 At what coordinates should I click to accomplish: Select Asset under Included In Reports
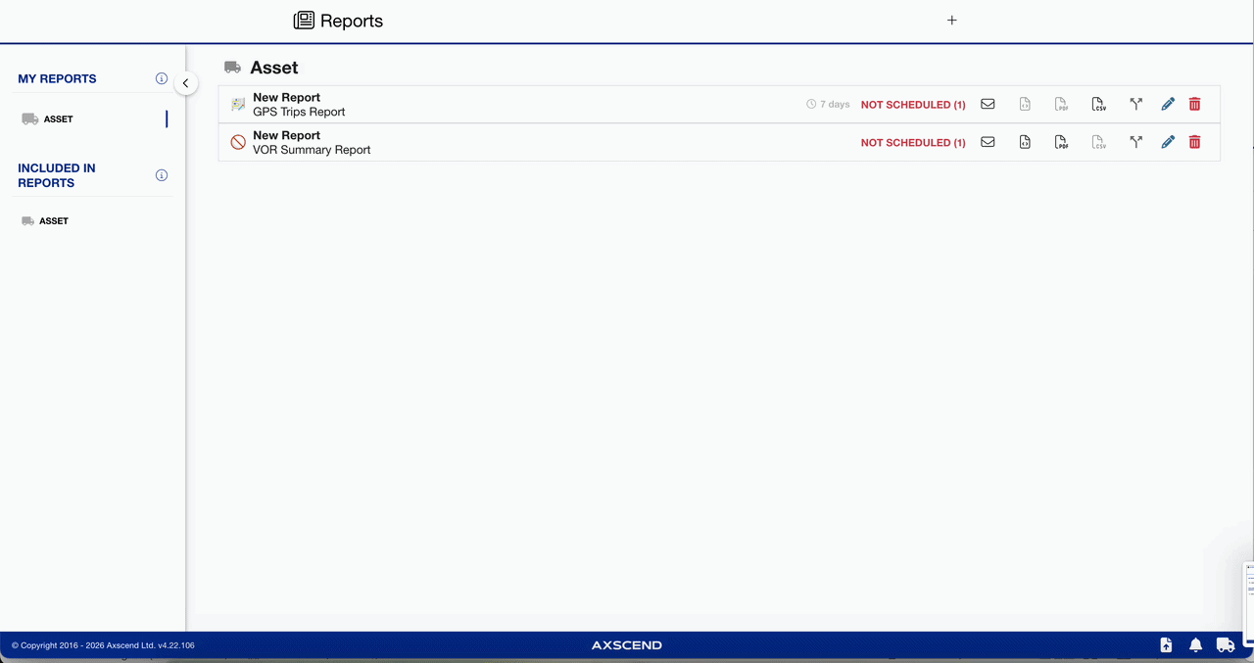click(53, 221)
